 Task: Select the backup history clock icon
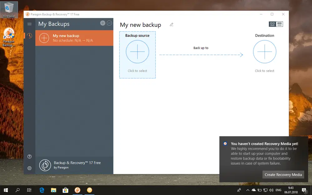[29, 36]
